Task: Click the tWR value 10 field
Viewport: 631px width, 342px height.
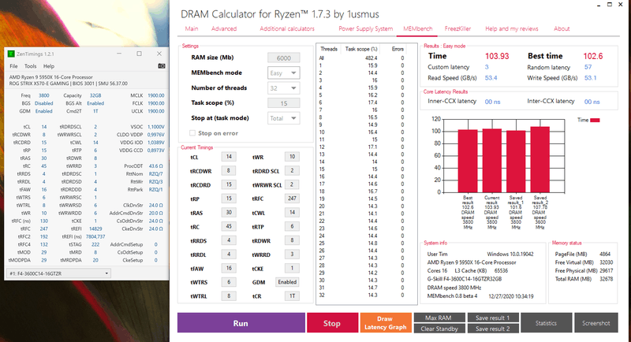Action: [x=292, y=157]
